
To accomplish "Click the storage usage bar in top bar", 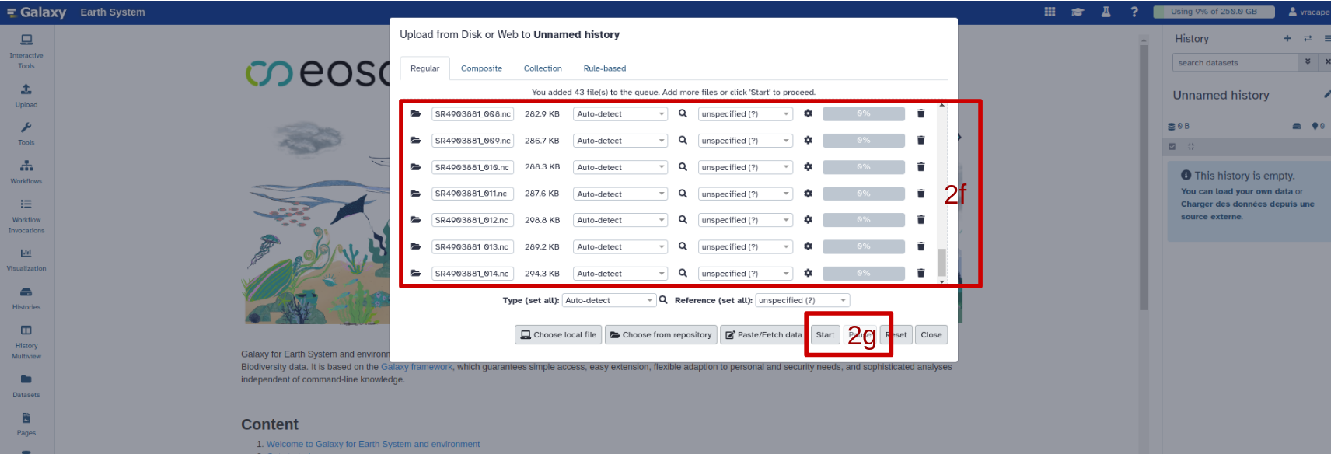I will tap(1215, 12).
